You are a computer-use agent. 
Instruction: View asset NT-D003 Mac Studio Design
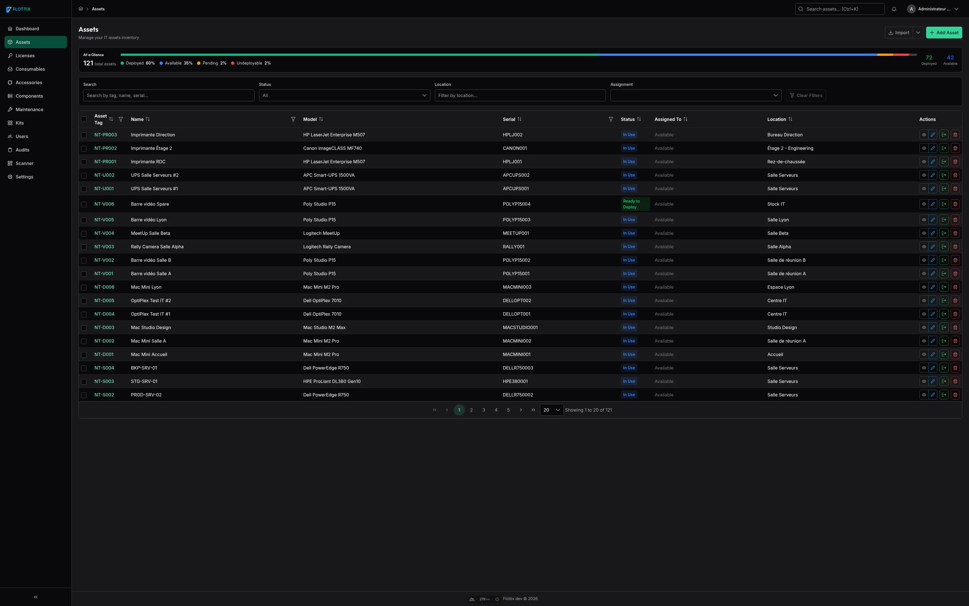point(924,327)
